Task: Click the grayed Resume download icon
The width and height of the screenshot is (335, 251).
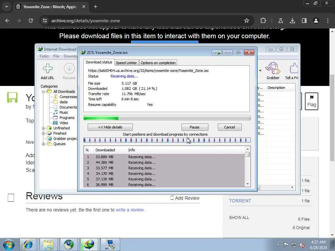Action: click(x=69, y=69)
